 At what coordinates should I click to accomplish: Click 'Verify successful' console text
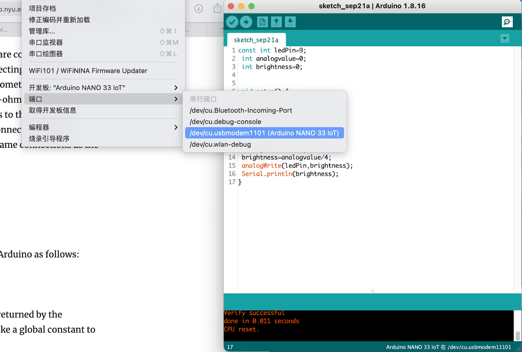click(254, 313)
